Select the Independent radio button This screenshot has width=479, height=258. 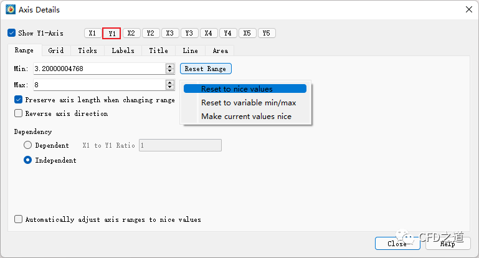click(x=27, y=160)
